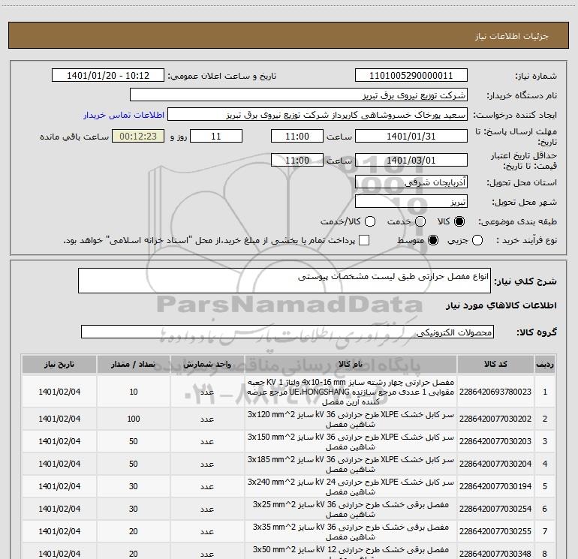The image size is (578, 559).
Task: Select the کالا radio button
Action: click(x=459, y=221)
